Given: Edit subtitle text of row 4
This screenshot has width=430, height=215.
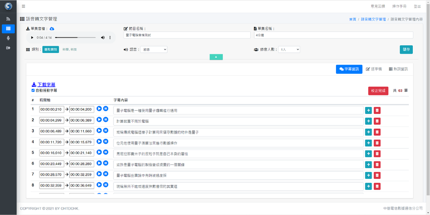Looking at the screenshot, I should [x=239, y=143].
